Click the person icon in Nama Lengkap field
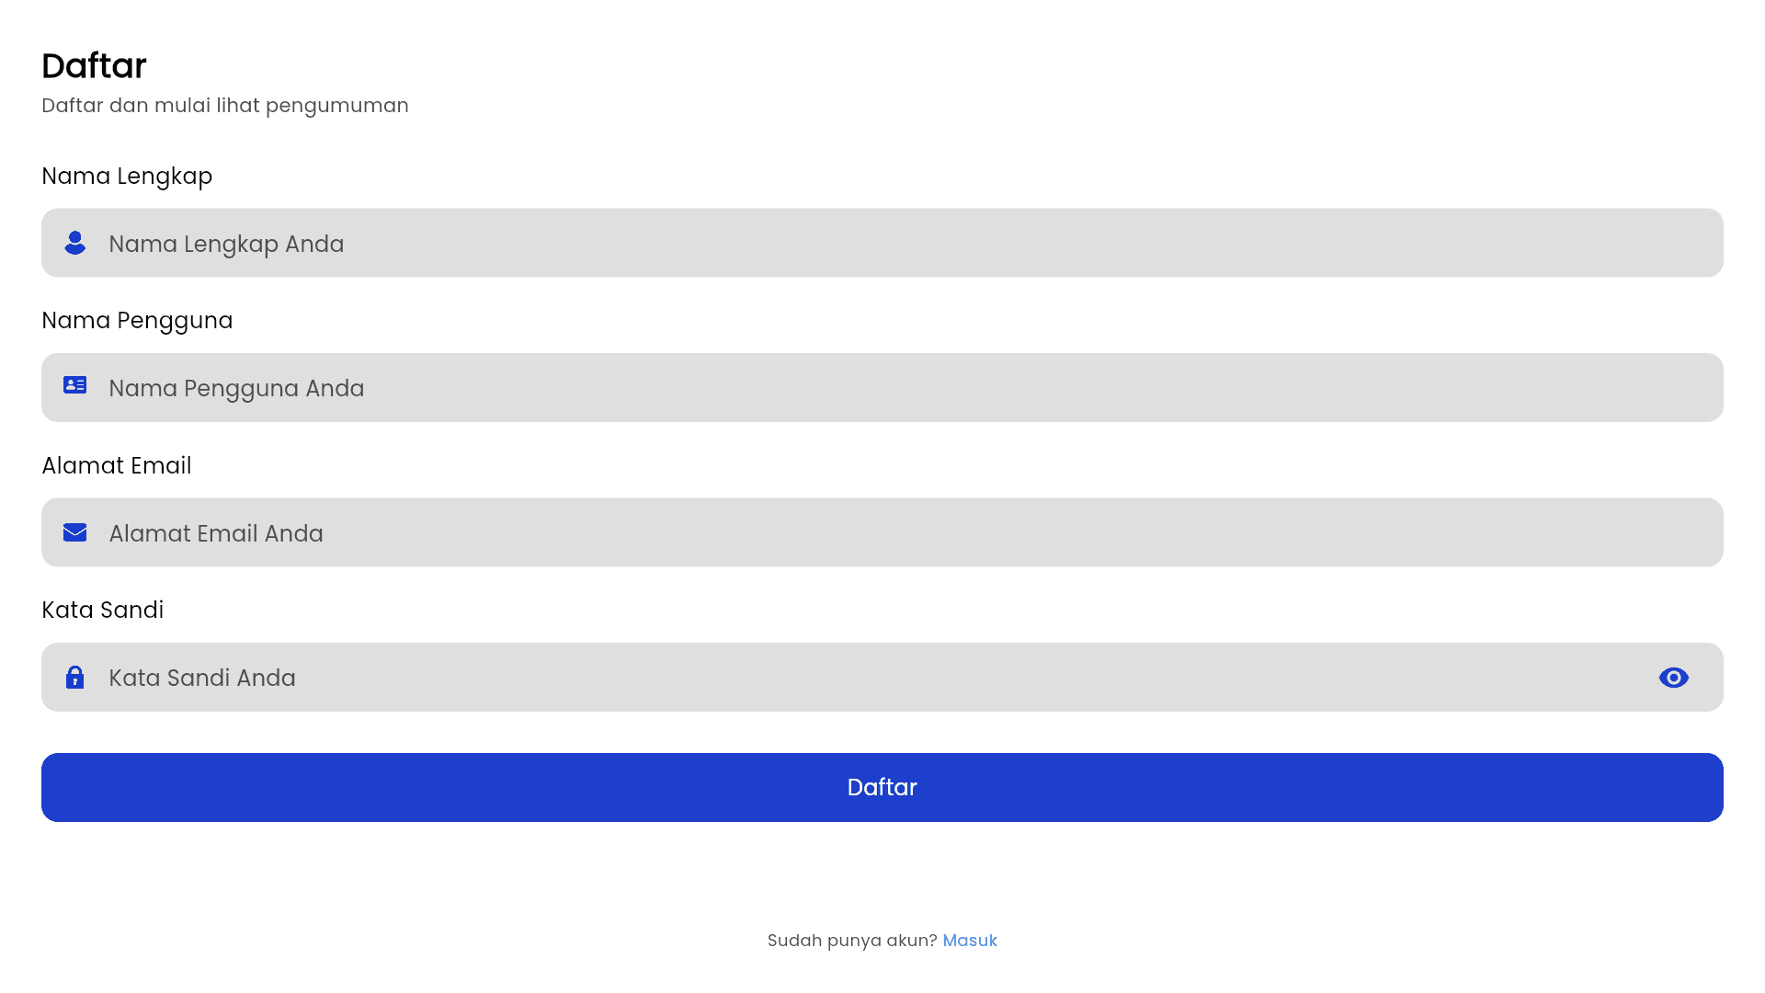The image size is (1765, 993). [x=75, y=243]
